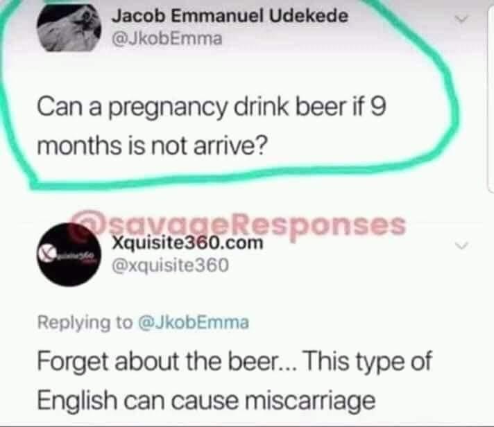Open the @xquisite360 handle
This screenshot has width=494, height=427.
(x=170, y=265)
